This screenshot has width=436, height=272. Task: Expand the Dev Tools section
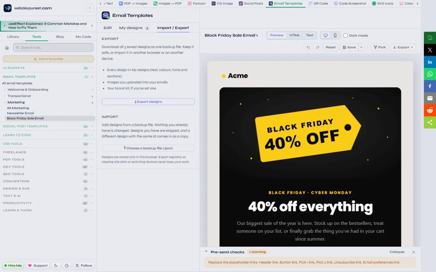point(48,167)
